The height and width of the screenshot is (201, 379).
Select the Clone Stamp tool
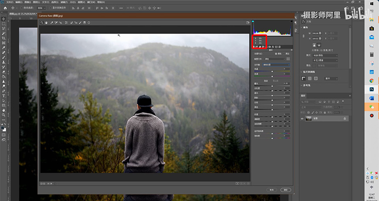3,62
